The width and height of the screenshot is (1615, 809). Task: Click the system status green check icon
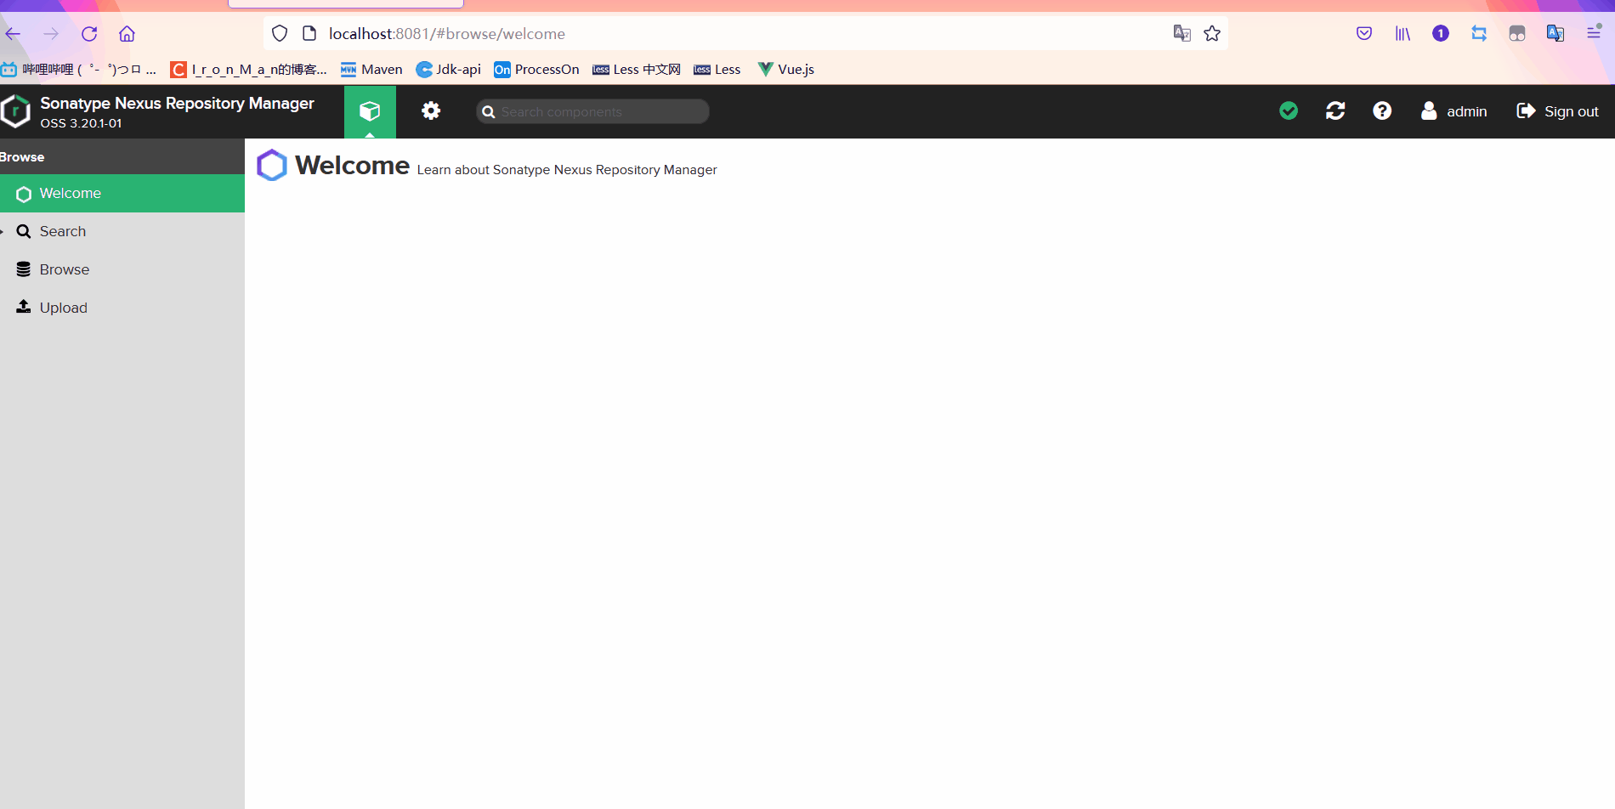pyautogui.click(x=1289, y=110)
